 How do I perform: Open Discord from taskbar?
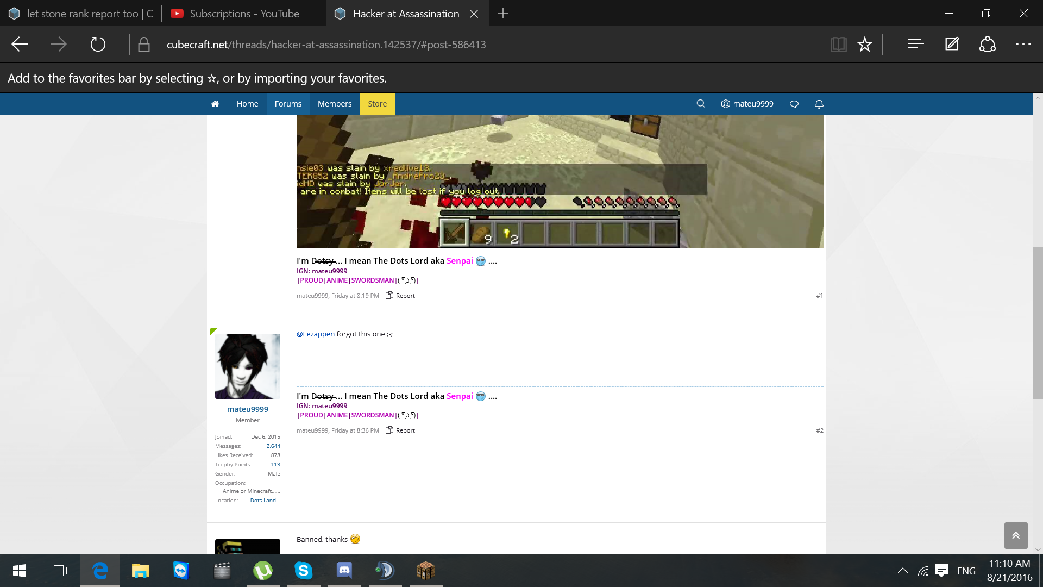coord(344,571)
